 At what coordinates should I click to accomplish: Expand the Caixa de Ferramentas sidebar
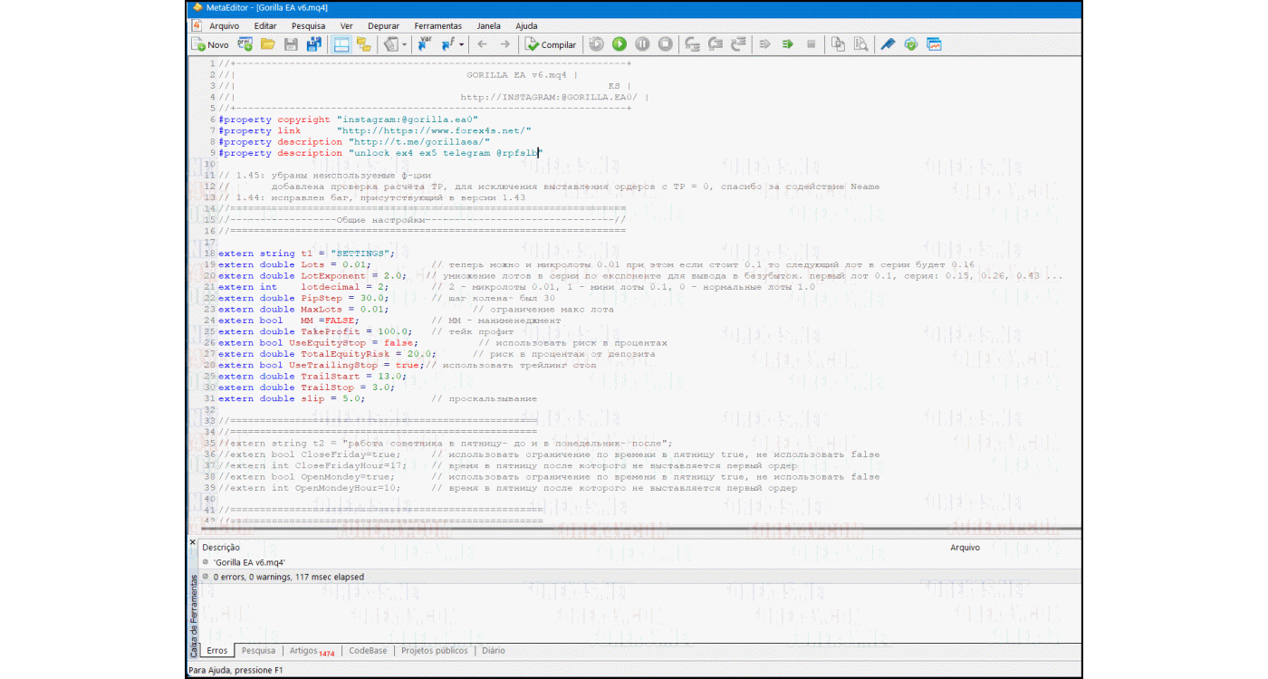pyautogui.click(x=193, y=611)
